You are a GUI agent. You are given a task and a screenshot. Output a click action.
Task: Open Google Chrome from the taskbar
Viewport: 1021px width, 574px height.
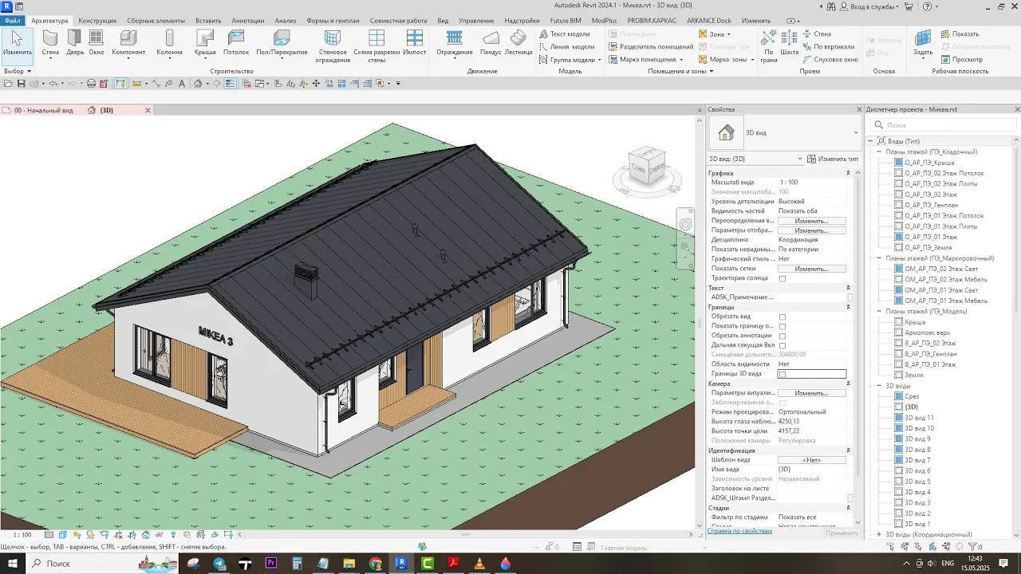376,564
